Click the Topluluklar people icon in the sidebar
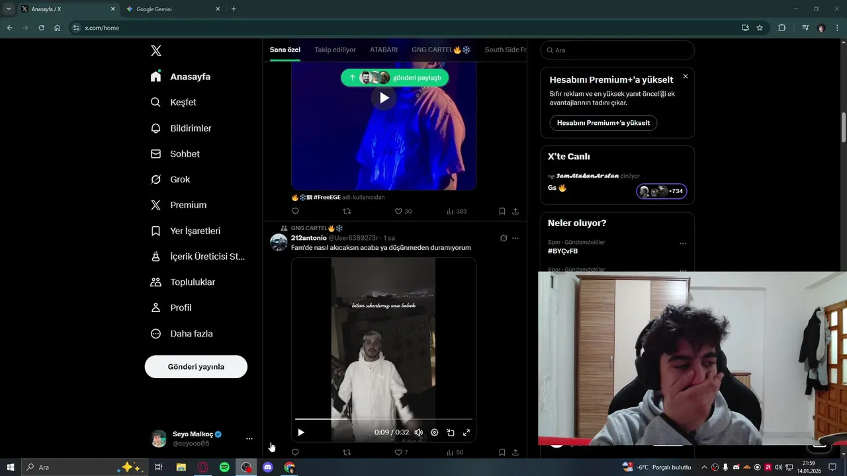Viewport: 847px width, 476px height. pos(156,282)
